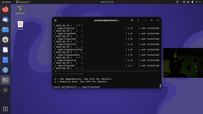Click the webcam overlay thumbnail
Viewport: 203px width, 114px height.
[183, 63]
